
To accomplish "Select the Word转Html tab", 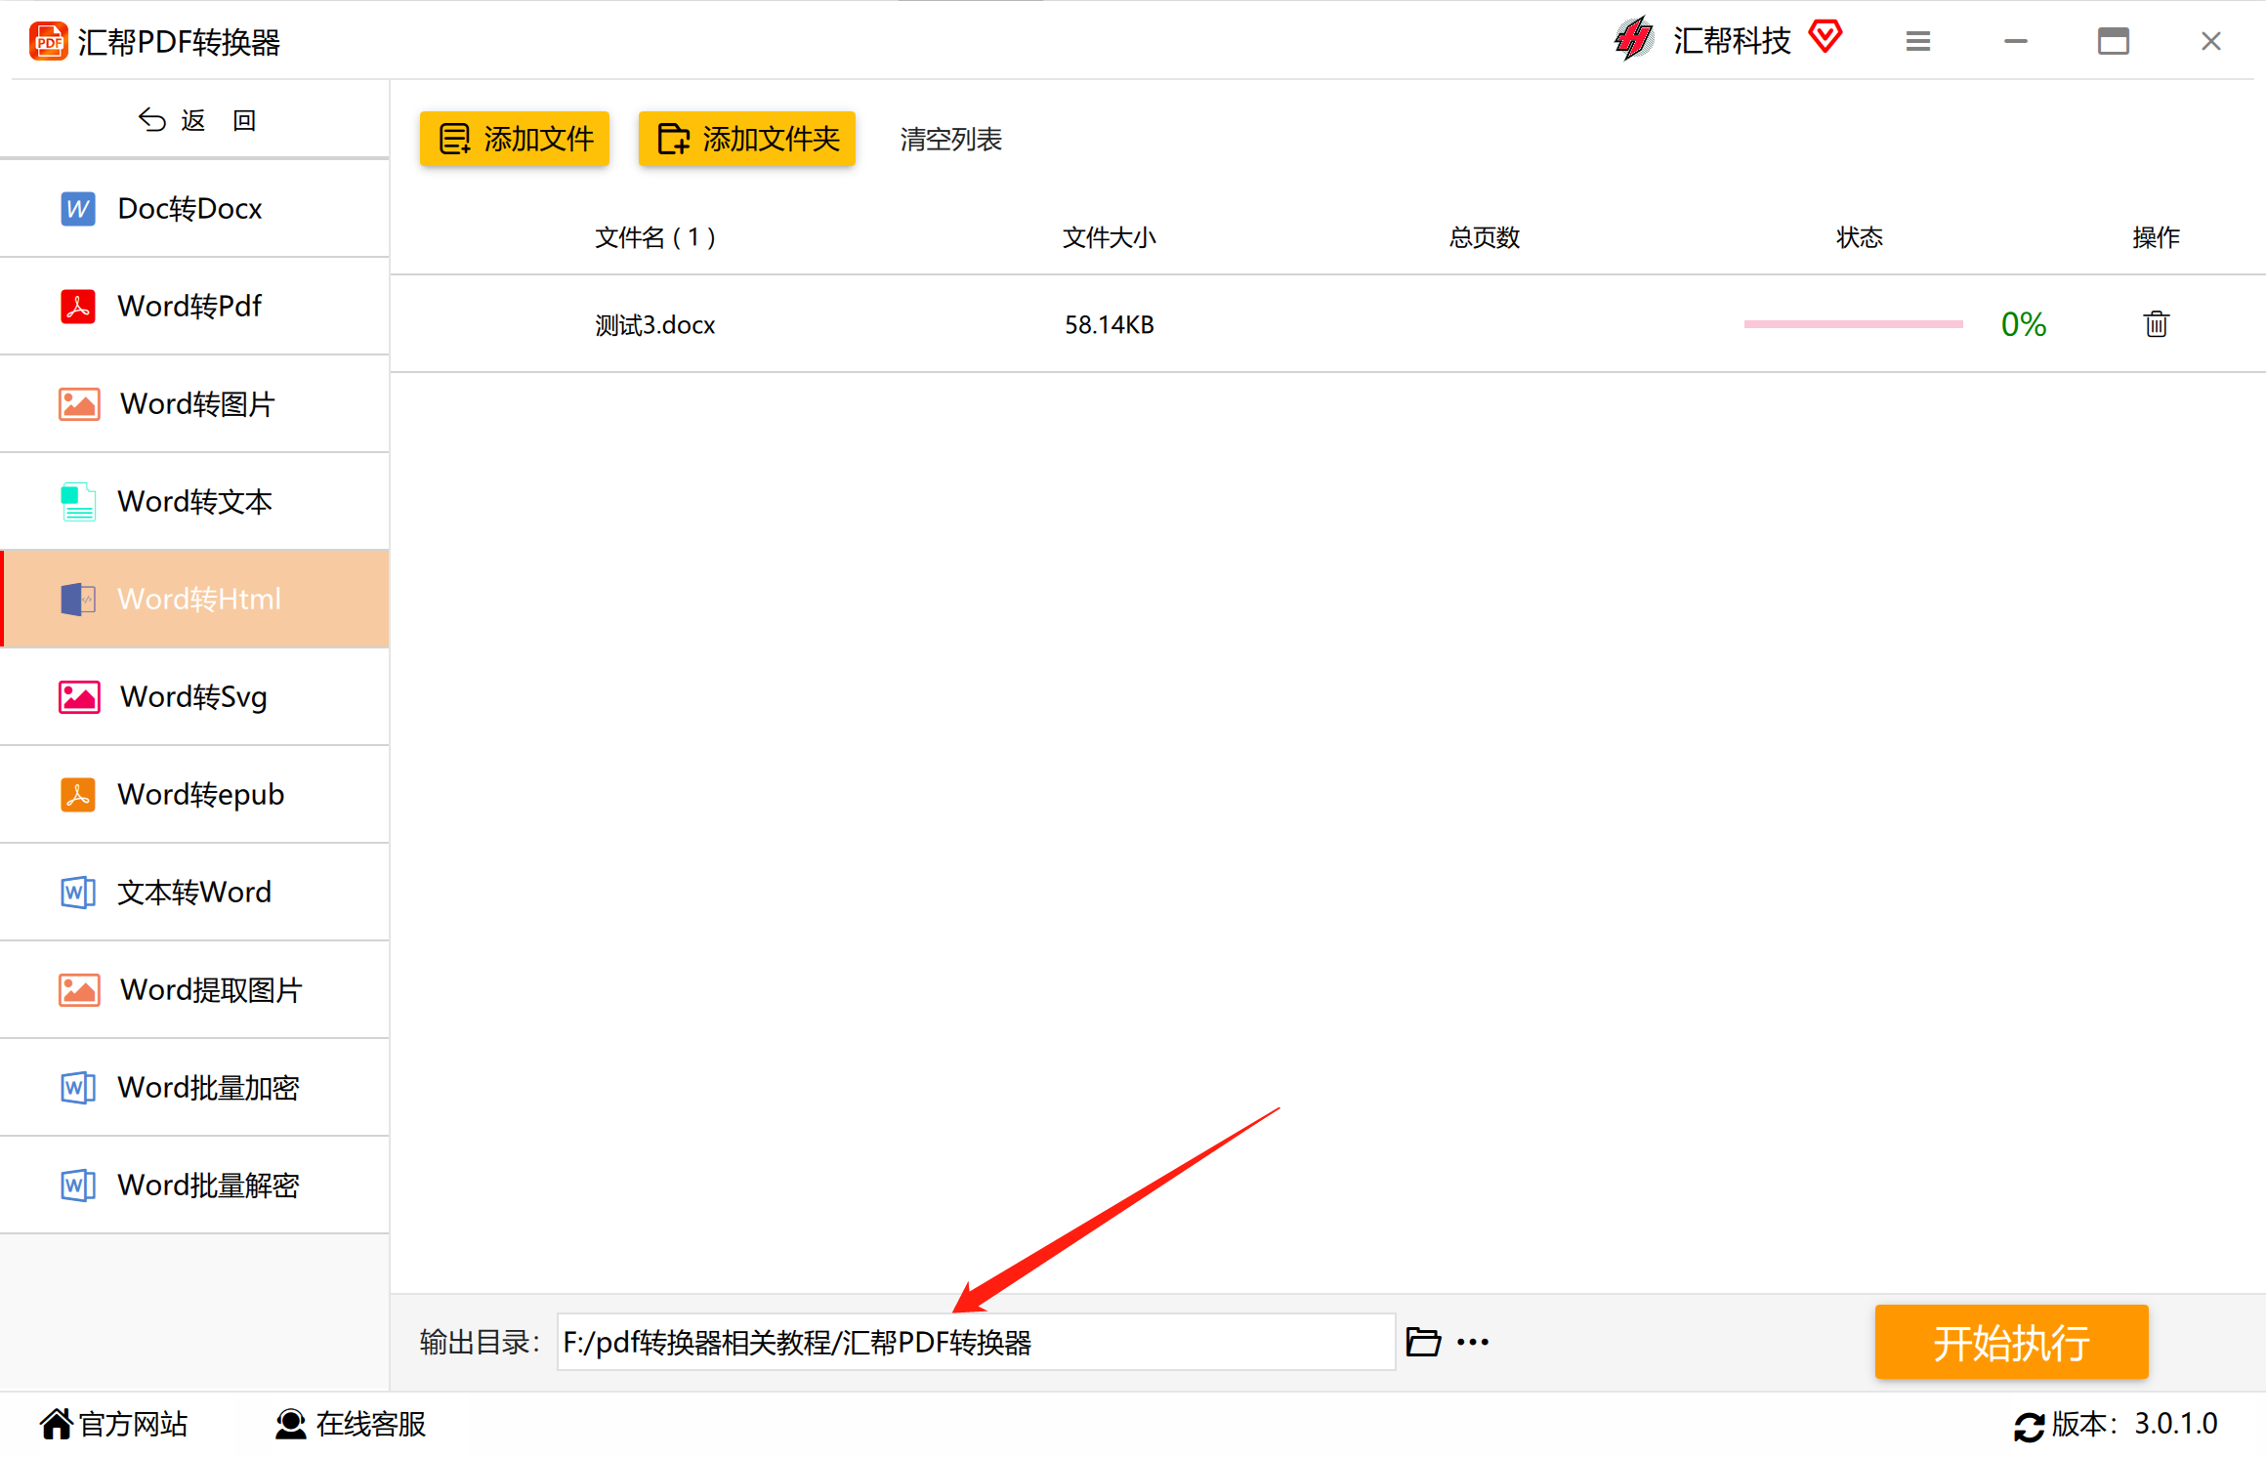I will coord(194,599).
